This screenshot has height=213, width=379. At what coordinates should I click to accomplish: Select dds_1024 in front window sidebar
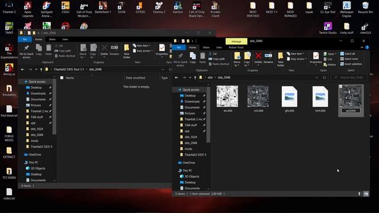tap(191, 137)
